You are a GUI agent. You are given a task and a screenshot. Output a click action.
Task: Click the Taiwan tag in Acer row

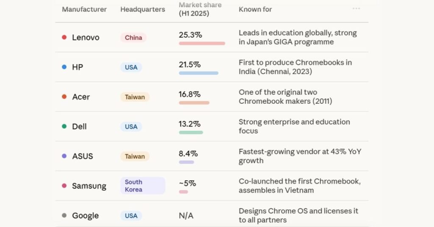click(x=135, y=97)
